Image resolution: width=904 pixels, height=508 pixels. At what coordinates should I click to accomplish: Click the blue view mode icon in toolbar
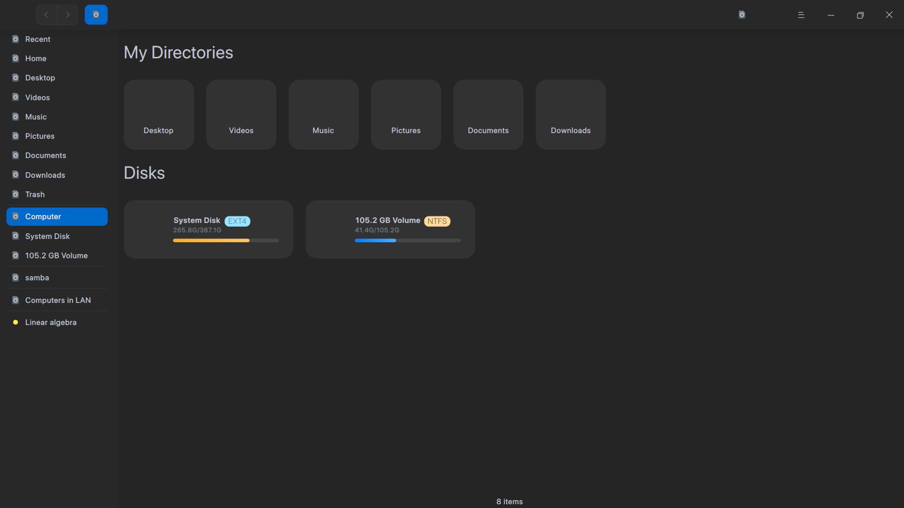pos(96,15)
